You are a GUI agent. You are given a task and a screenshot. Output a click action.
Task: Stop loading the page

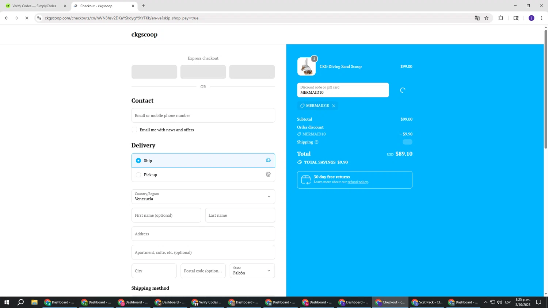pos(27,18)
